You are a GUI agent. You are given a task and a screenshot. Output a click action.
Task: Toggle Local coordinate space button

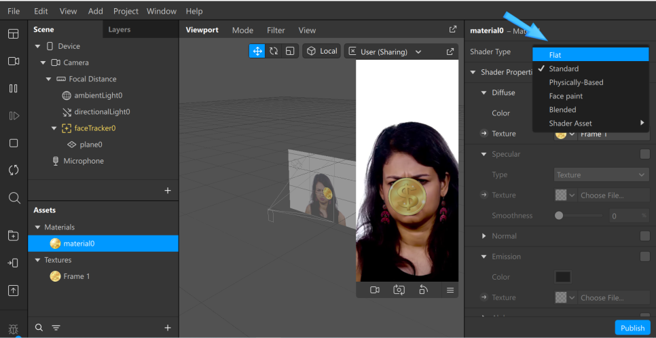click(x=322, y=51)
